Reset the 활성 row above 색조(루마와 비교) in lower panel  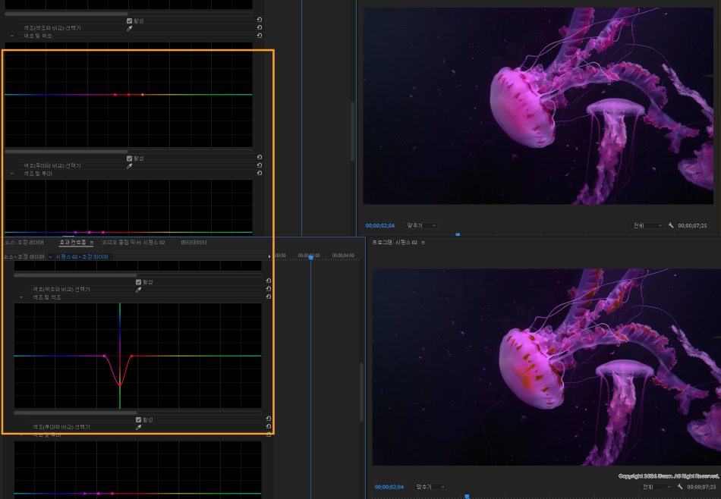click(x=269, y=419)
